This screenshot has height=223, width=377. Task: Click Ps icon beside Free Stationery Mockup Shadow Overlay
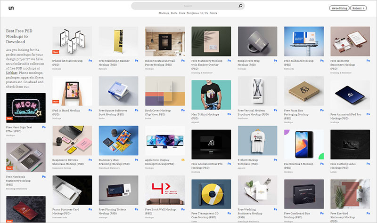229,61
